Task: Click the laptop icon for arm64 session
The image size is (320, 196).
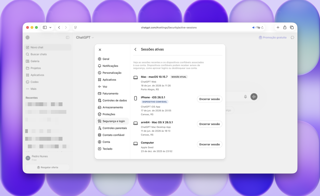Action: (x=136, y=123)
